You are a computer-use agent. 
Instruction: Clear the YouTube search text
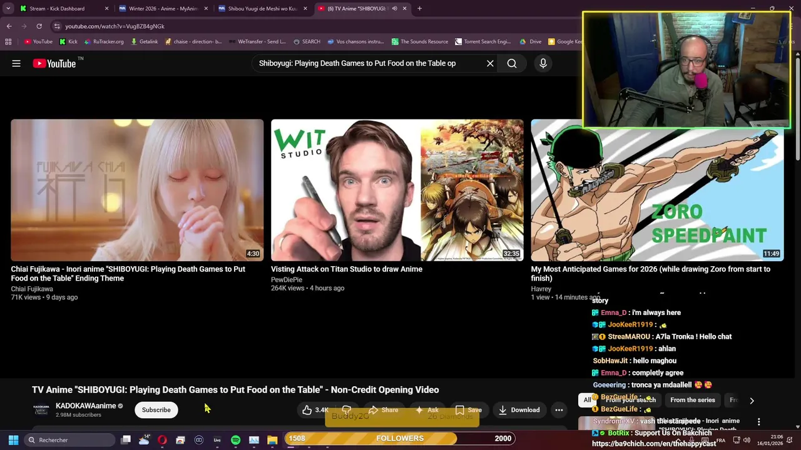[490, 63]
